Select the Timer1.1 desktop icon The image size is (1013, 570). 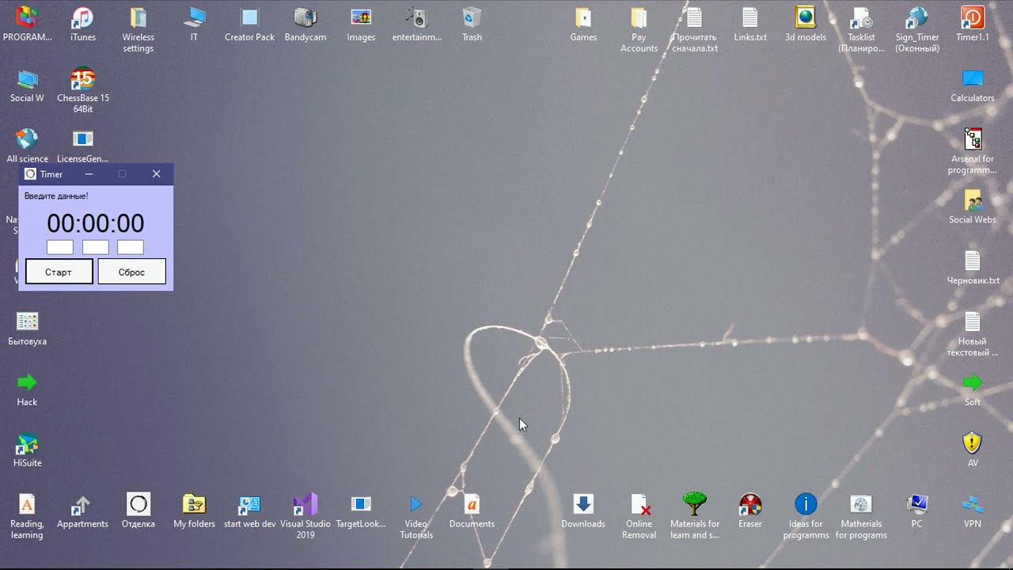point(972,17)
